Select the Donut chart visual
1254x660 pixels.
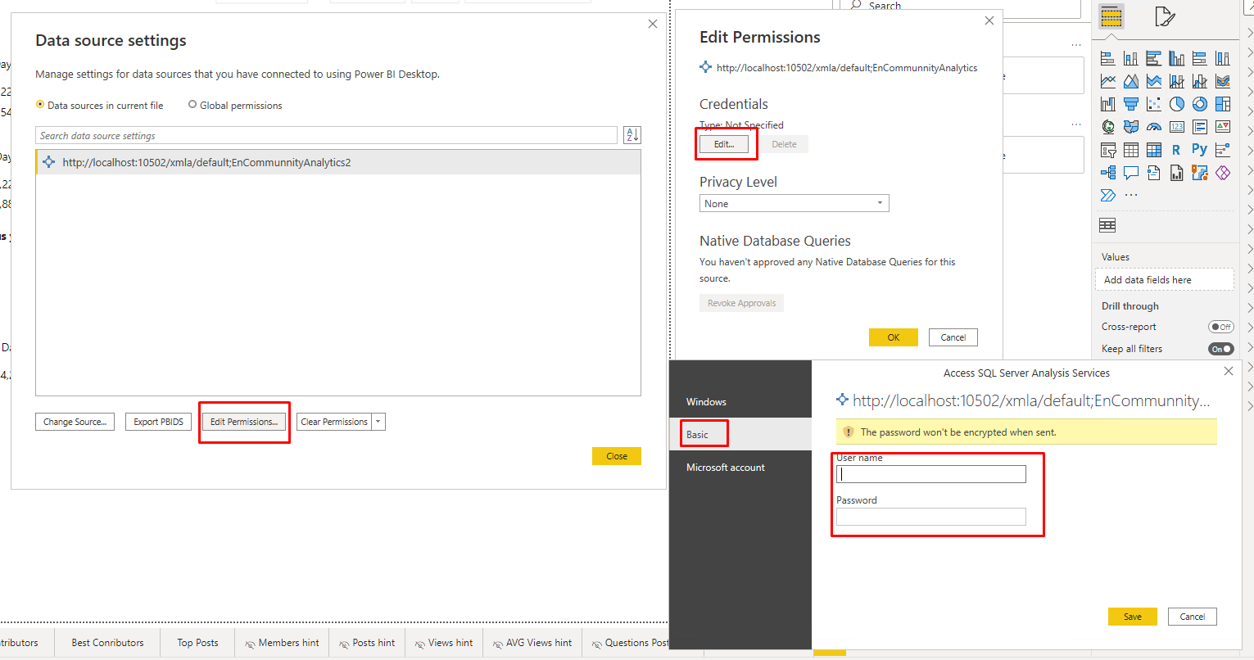(1200, 104)
